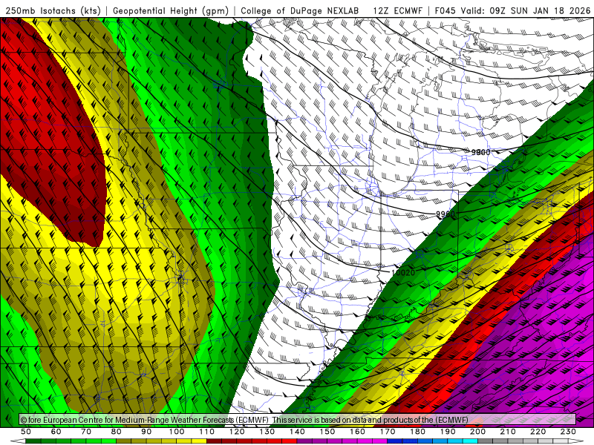
Task: Click the 'F045' forecast hour label
Action: point(445,11)
